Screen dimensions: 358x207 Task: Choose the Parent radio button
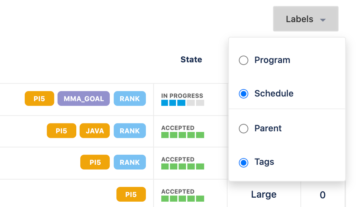coord(243,128)
